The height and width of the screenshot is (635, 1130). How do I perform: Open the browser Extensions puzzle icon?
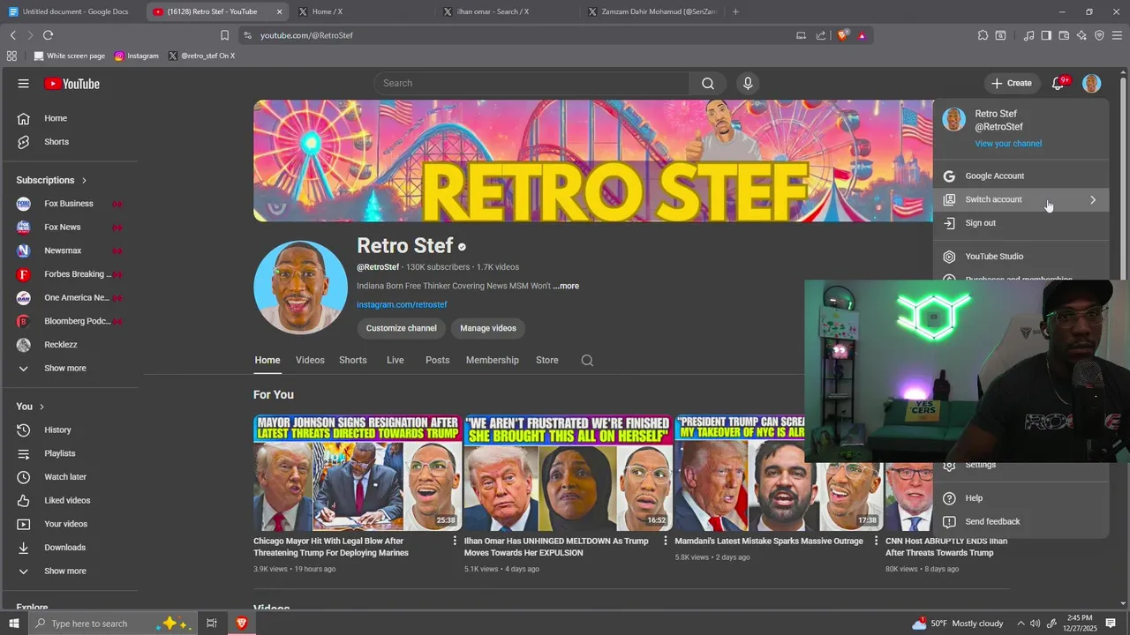(x=983, y=35)
